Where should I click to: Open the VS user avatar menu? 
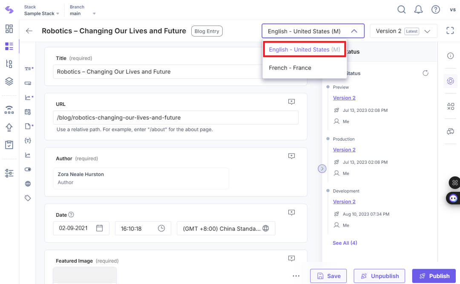point(453,10)
